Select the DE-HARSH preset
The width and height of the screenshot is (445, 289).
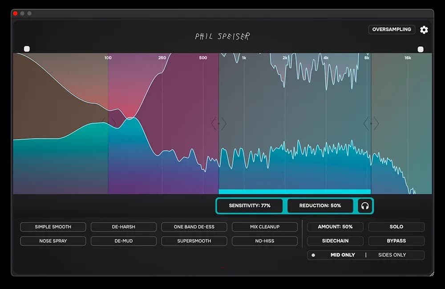pos(123,227)
